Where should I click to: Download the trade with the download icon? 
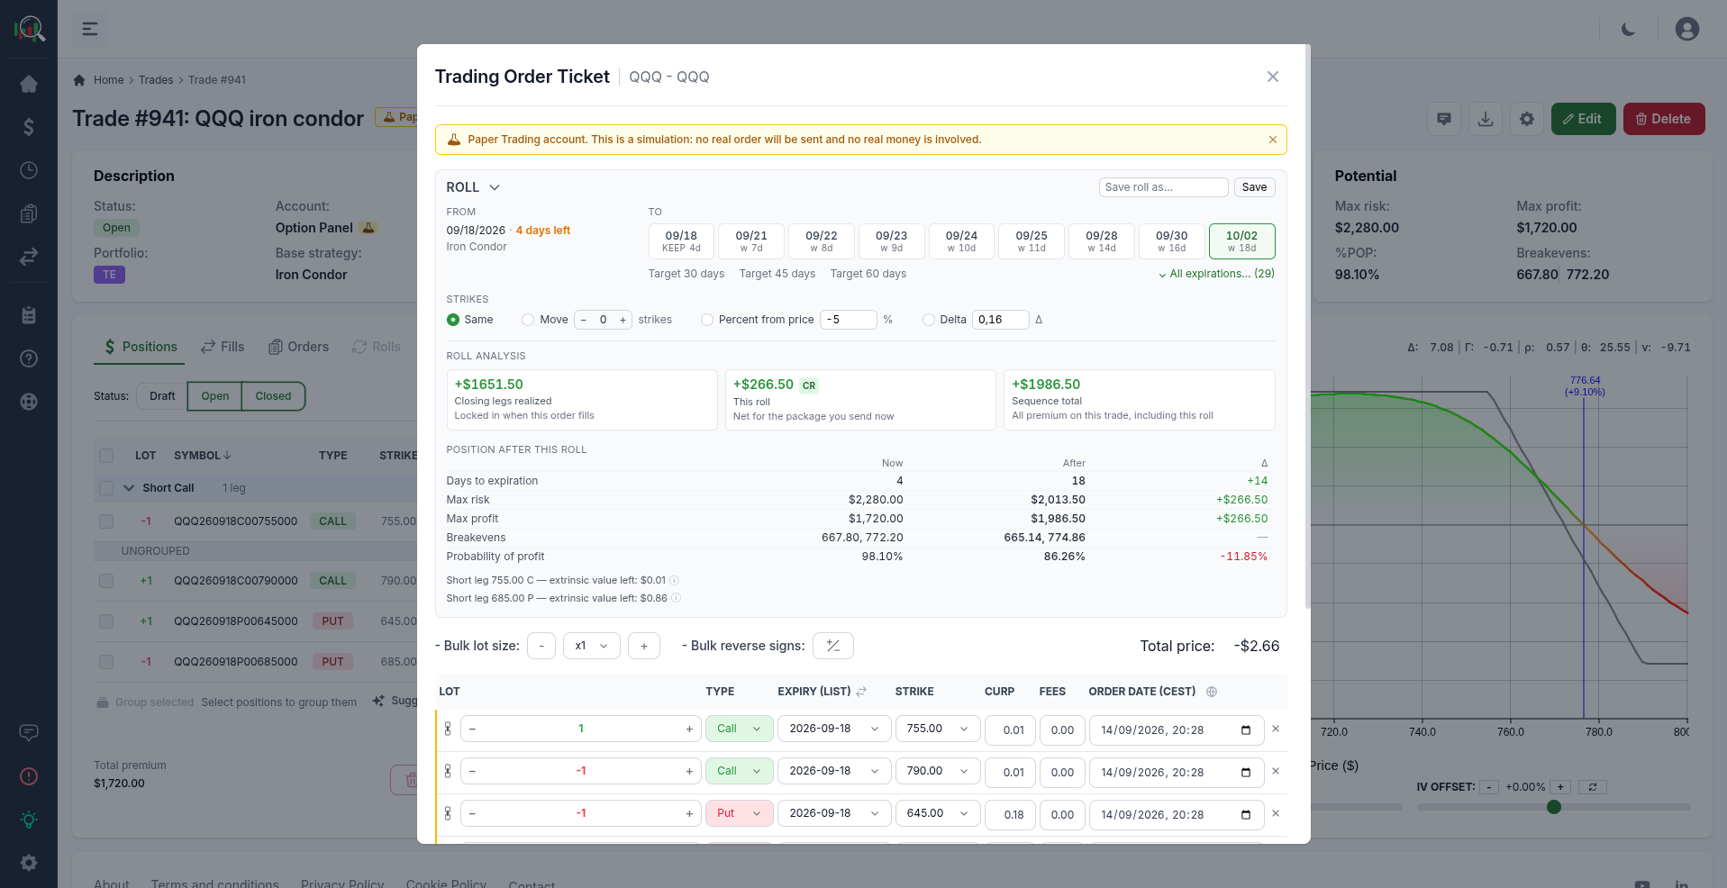(1486, 119)
